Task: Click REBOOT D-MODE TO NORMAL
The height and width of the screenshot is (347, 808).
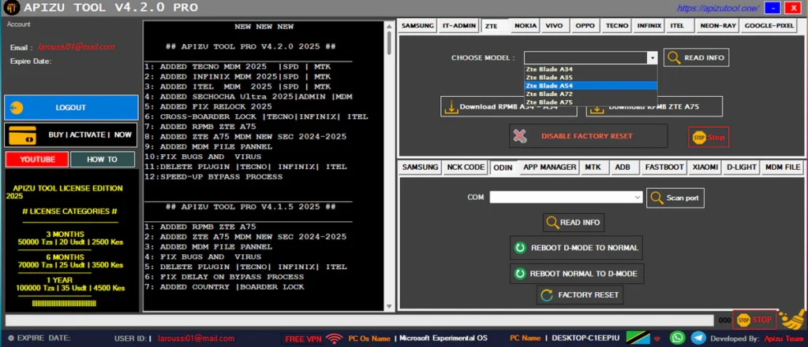Action: (x=576, y=248)
